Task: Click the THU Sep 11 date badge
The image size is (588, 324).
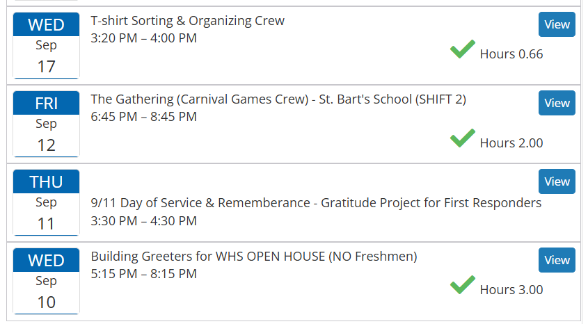Action: coord(47,203)
